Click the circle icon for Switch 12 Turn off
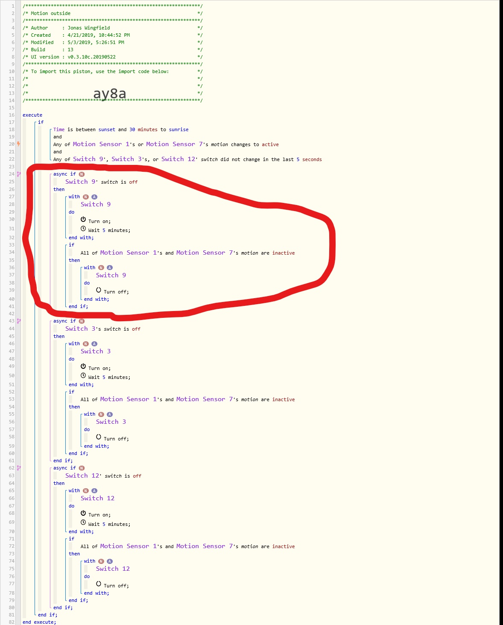Screen dimensions: 503x625 (99, 584)
